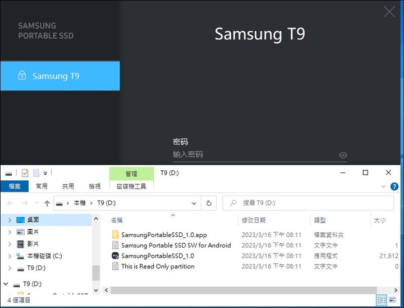This screenshot has width=404, height=308.
Task: Click the 本機磁碟 (C:) drive icon
Action: click(20, 256)
